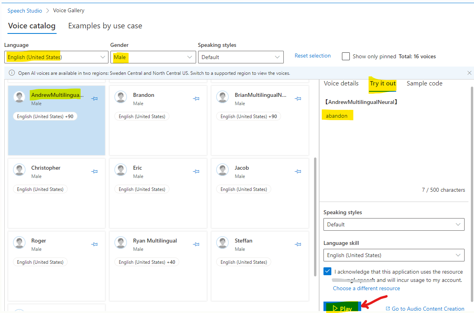The width and height of the screenshot is (474, 313).
Task: Select the Try it out tab
Action: click(x=383, y=83)
